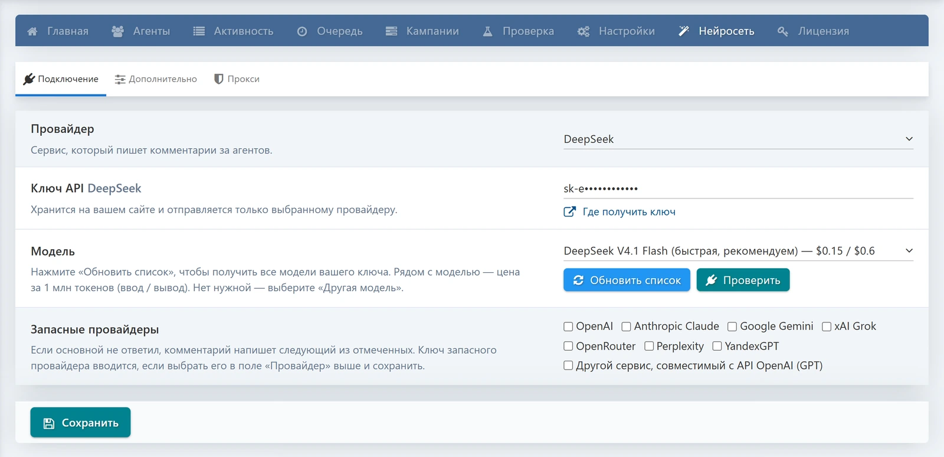944x457 pixels.
Task: Click the plug icon on Подключение tab
Action: (x=29, y=79)
